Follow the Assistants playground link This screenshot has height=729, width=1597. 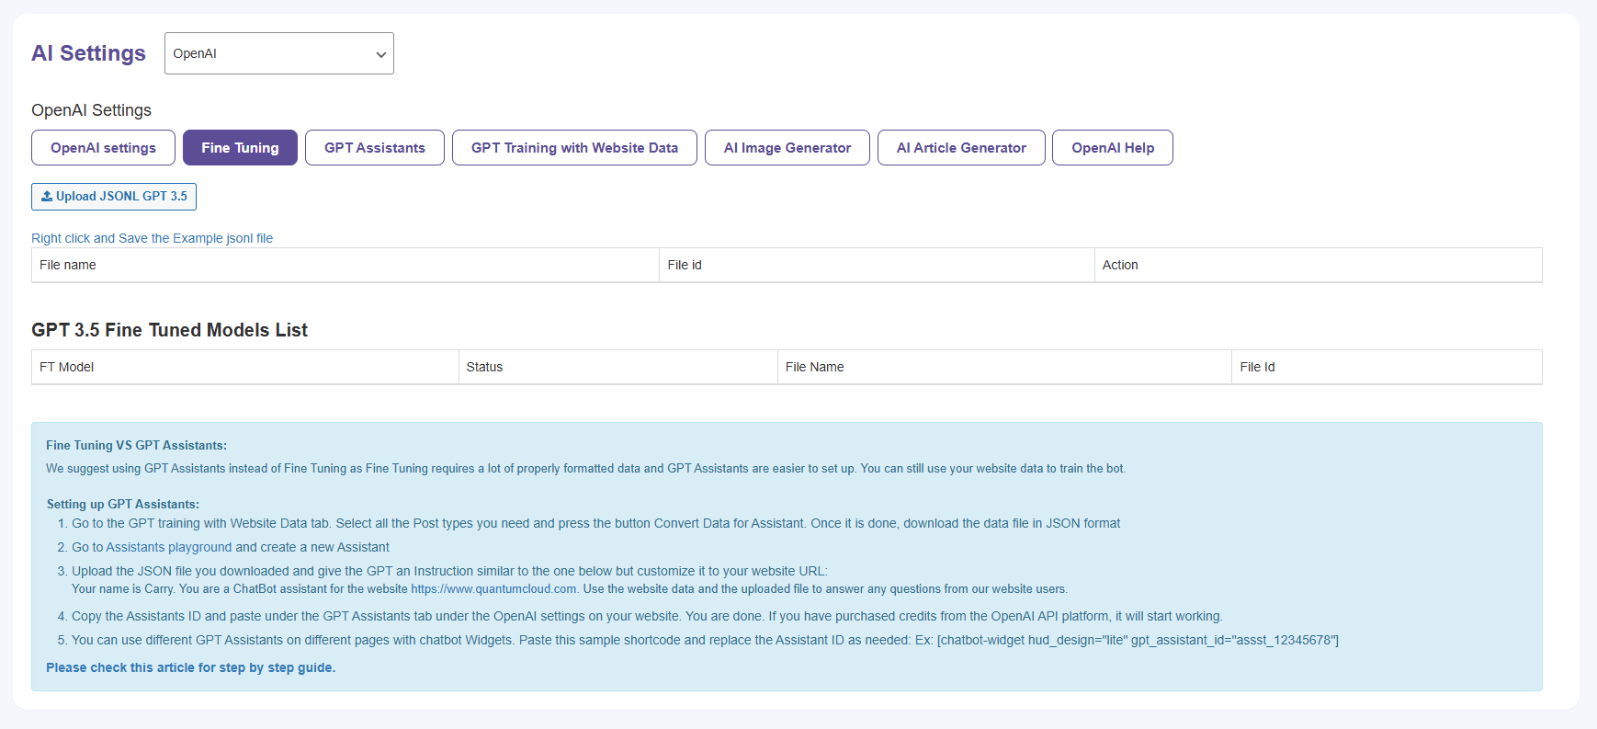[x=169, y=547]
